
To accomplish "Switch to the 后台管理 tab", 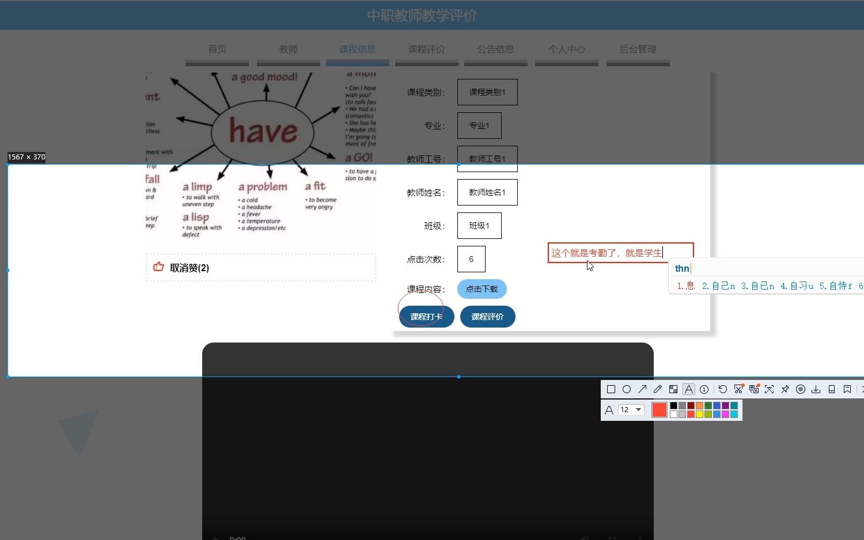I will [x=638, y=50].
